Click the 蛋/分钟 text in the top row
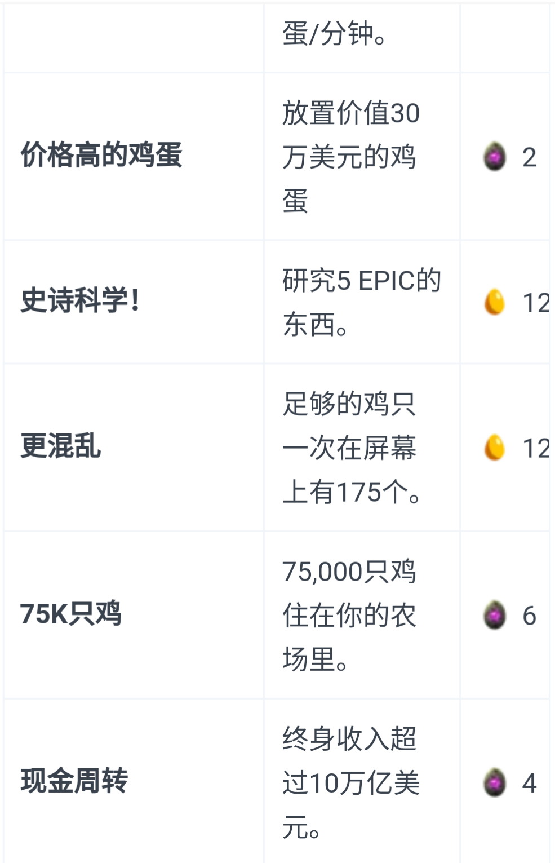555x863 pixels. click(x=335, y=34)
